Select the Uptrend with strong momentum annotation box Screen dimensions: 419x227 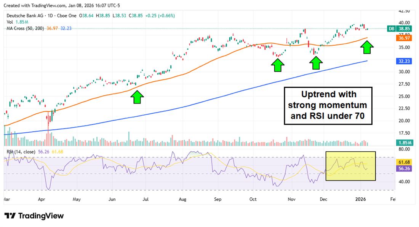pyautogui.click(x=328, y=105)
